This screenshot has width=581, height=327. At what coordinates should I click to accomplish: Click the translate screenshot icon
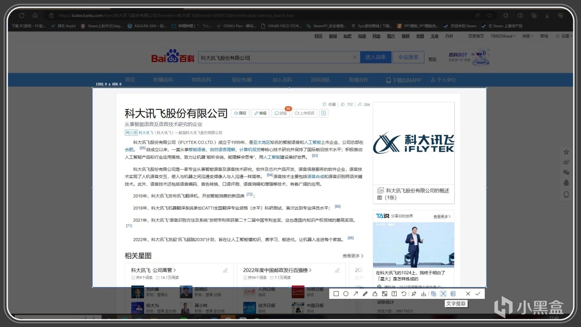(433, 294)
